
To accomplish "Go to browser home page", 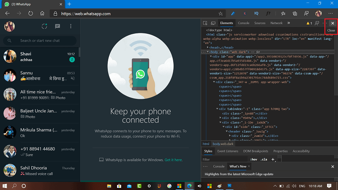I will [42, 14].
